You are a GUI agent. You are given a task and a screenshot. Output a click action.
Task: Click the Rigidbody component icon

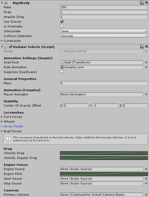tap(6, 3)
